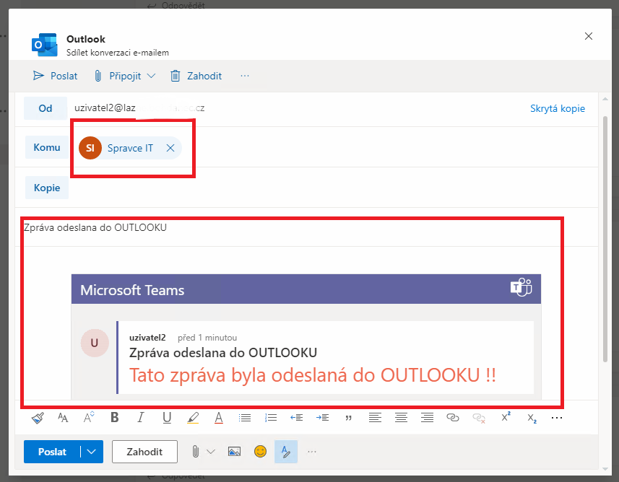Center-align the text

401,418
